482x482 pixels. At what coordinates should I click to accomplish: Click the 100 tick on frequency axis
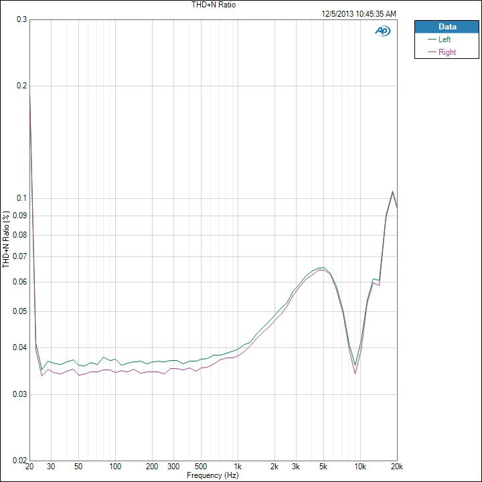coord(115,467)
